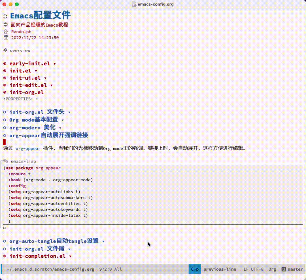Click the overview startup keyword
This screenshot has height=280, width=306.
(x=20, y=50)
